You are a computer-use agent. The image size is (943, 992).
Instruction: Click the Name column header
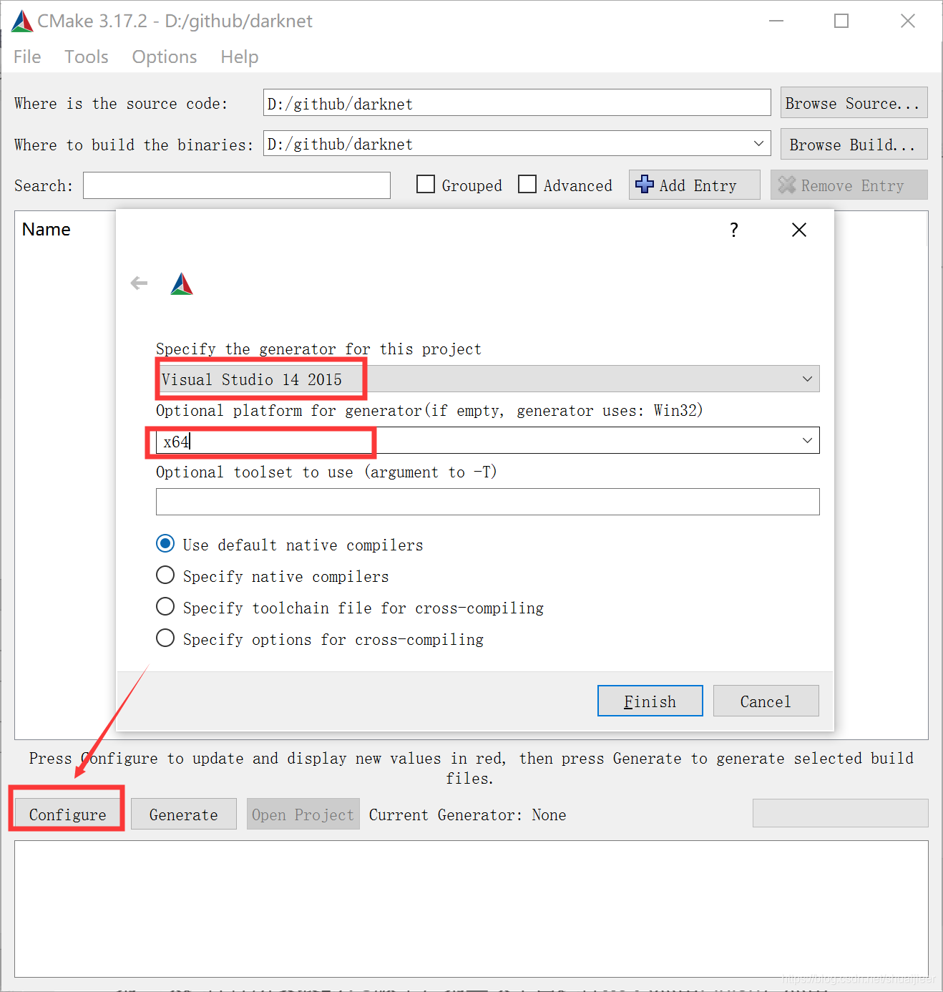pyautogui.click(x=47, y=230)
